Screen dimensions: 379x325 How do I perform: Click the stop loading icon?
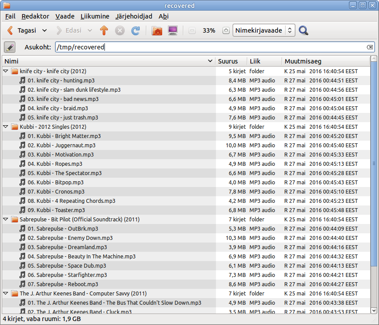tap(119, 30)
